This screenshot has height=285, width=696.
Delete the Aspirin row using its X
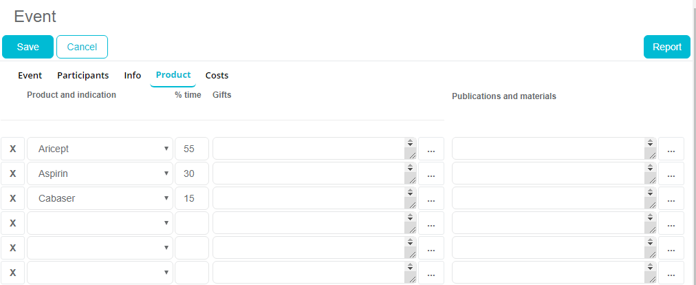(x=12, y=173)
